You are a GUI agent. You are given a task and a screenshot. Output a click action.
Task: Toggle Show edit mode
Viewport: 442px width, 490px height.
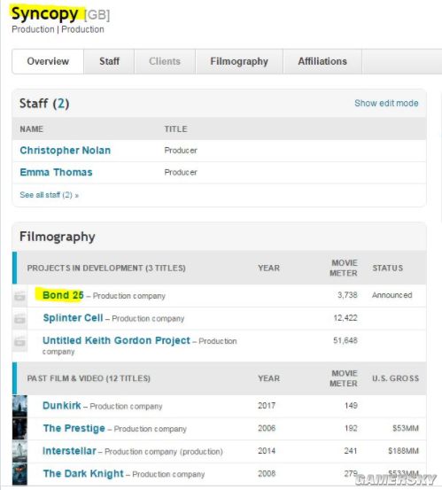pyautogui.click(x=386, y=103)
